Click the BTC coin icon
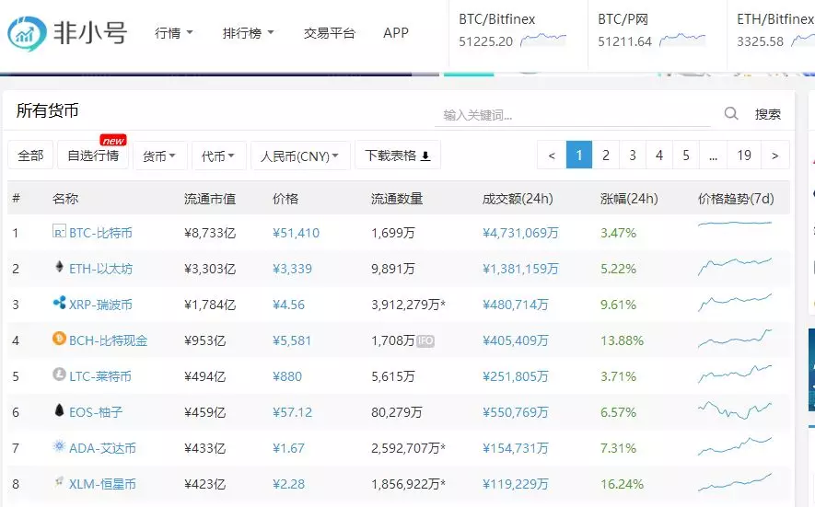This screenshot has height=507, width=815. 59,231
